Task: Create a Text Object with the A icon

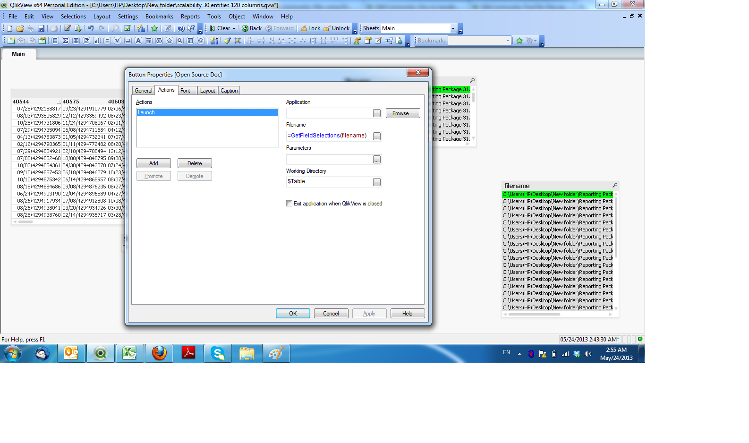Action: [138, 41]
